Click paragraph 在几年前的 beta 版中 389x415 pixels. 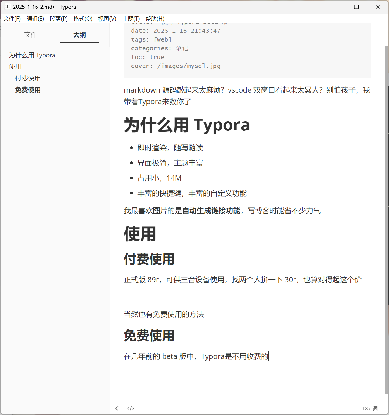tap(196, 356)
